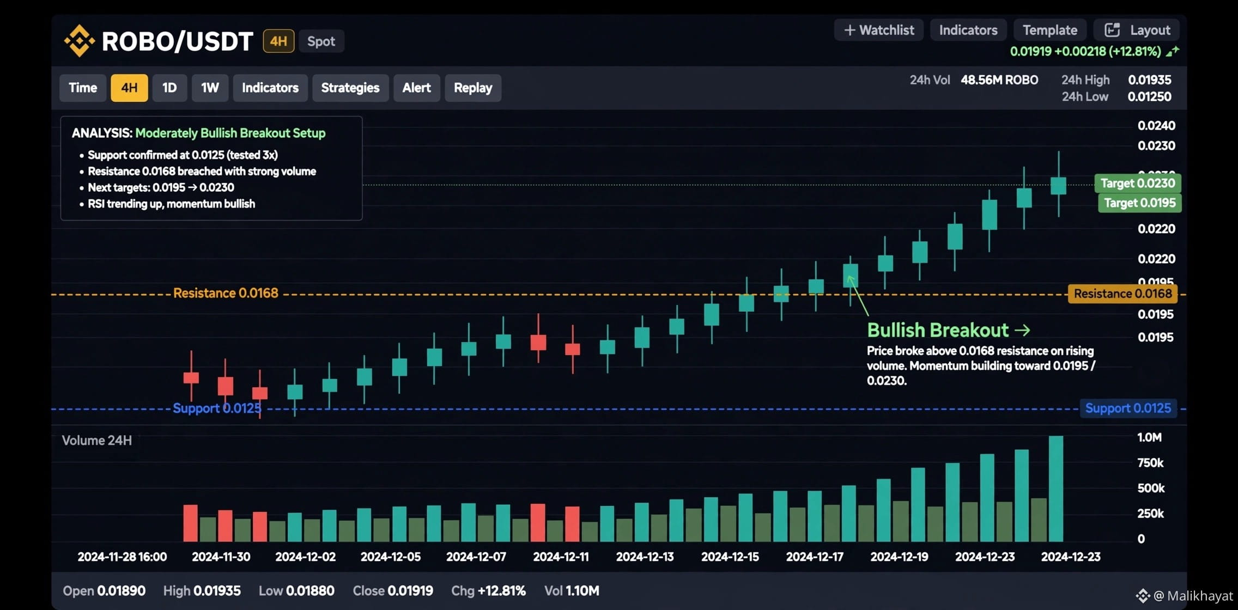Open the Time interval dropdown
Viewport: 1238px width, 610px height.
click(x=83, y=88)
